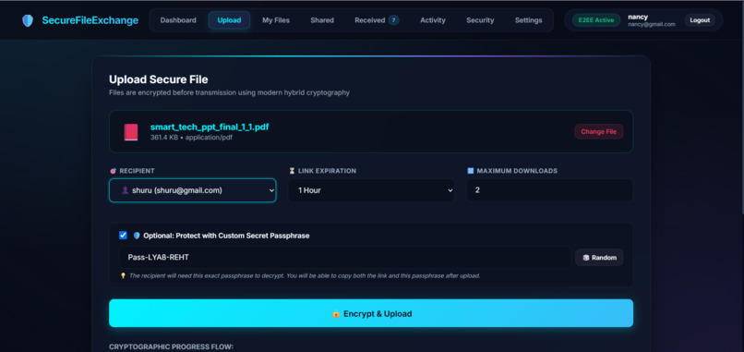This screenshot has width=744, height=352.
Task: Click the Change File button
Action: pos(599,131)
